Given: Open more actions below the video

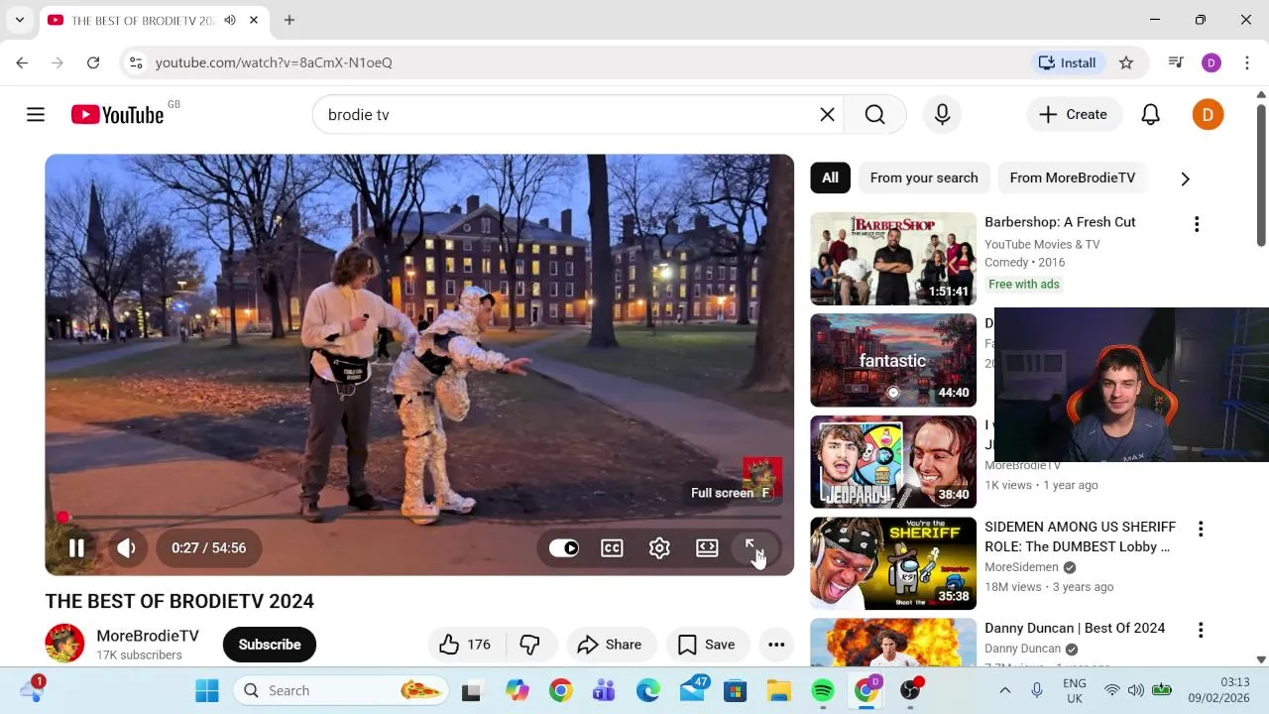Looking at the screenshot, I should point(776,645).
